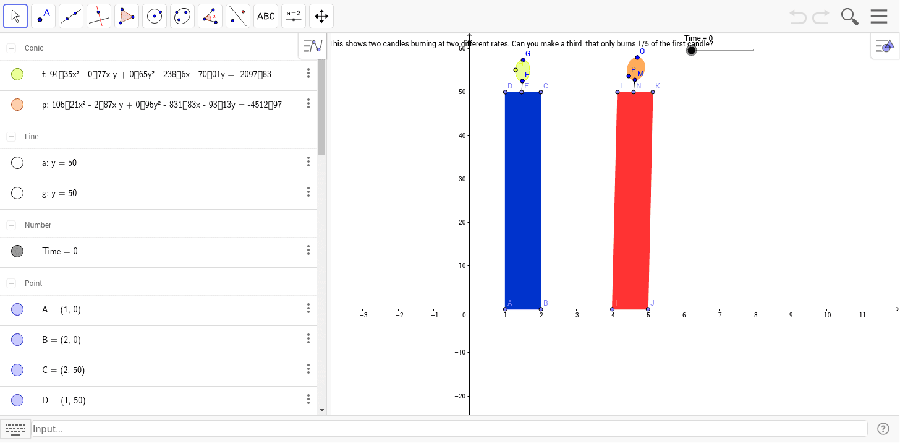The width and height of the screenshot is (900, 443).
Task: Click the Redo arrow
Action: tap(821, 17)
